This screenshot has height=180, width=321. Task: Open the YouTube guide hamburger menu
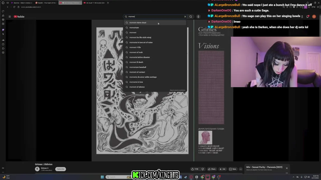coord(10,17)
